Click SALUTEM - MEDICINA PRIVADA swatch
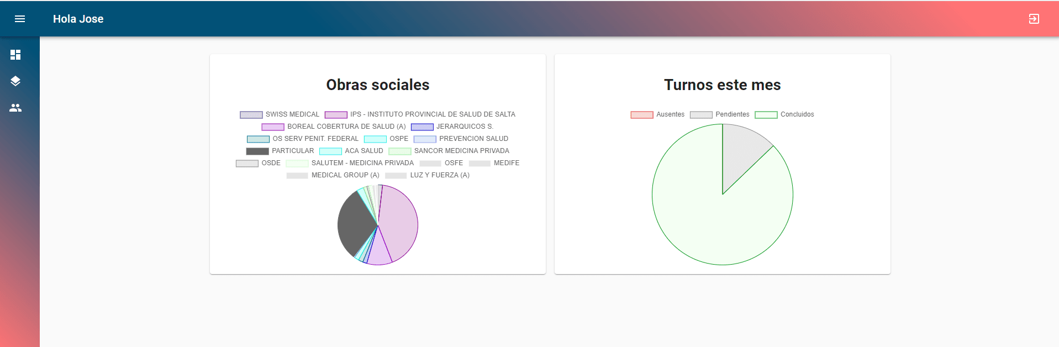The height and width of the screenshot is (347, 1059). point(297,163)
